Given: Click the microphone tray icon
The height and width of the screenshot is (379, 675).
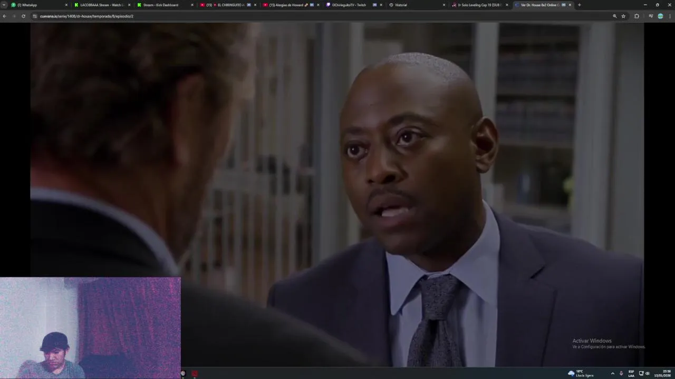Looking at the screenshot, I should click(621, 374).
